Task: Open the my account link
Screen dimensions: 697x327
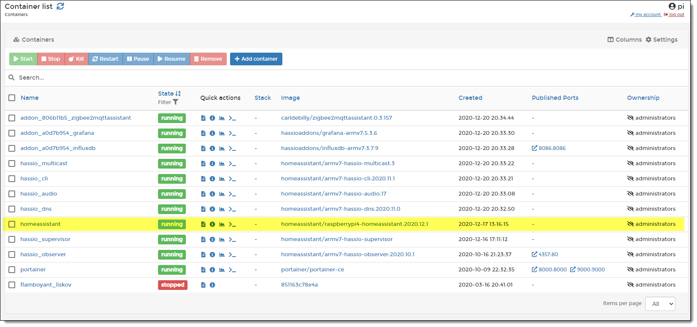Action: (646, 15)
